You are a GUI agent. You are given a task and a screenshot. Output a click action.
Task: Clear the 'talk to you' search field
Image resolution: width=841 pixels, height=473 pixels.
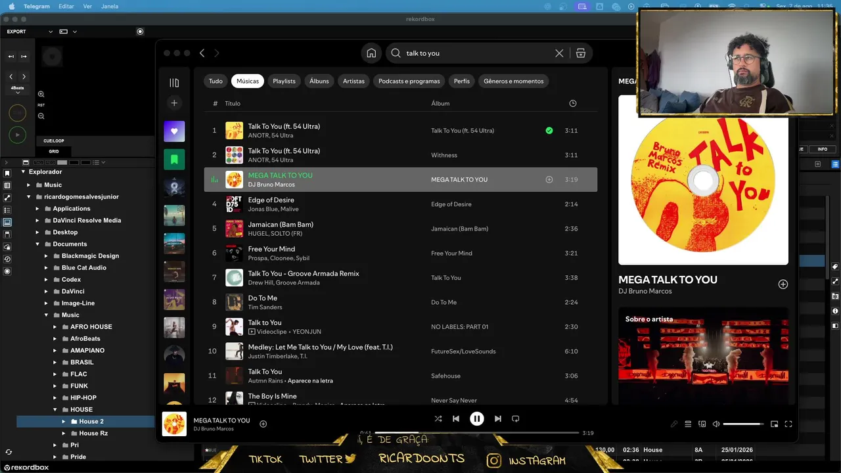[559, 53]
